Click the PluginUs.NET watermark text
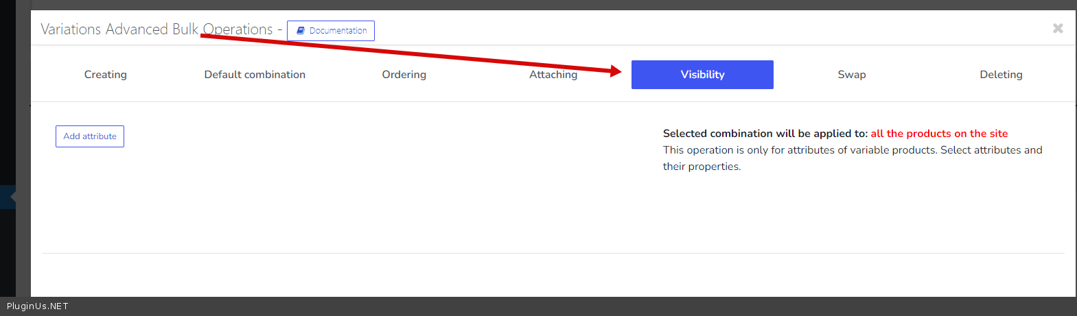The image size is (1077, 316). point(38,306)
